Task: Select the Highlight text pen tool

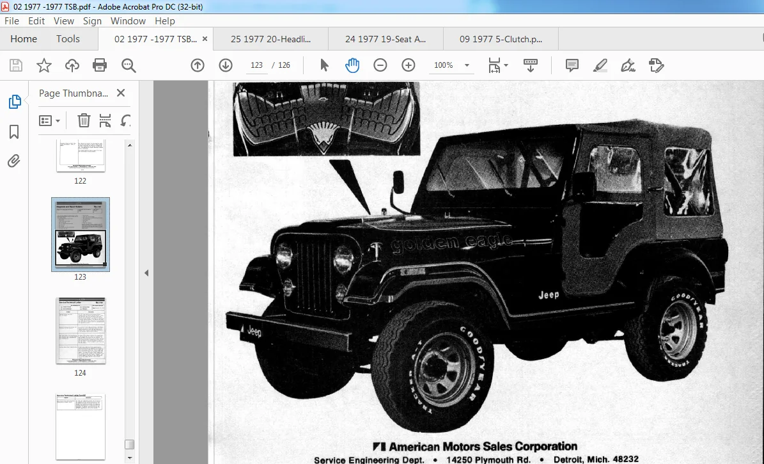Action: 600,65
